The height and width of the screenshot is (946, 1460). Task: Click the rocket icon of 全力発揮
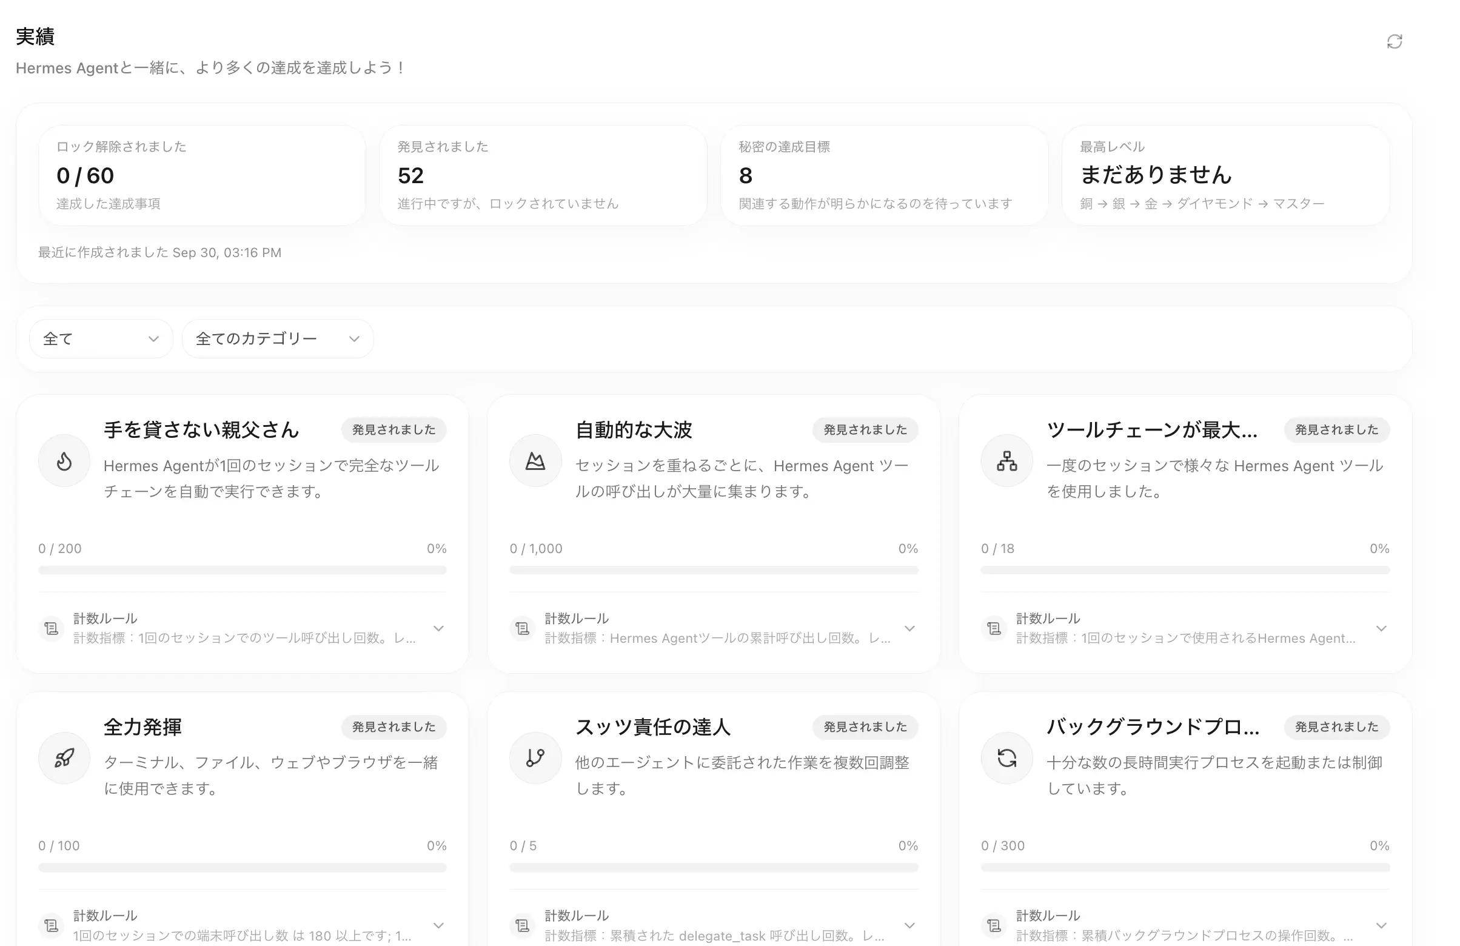64,757
